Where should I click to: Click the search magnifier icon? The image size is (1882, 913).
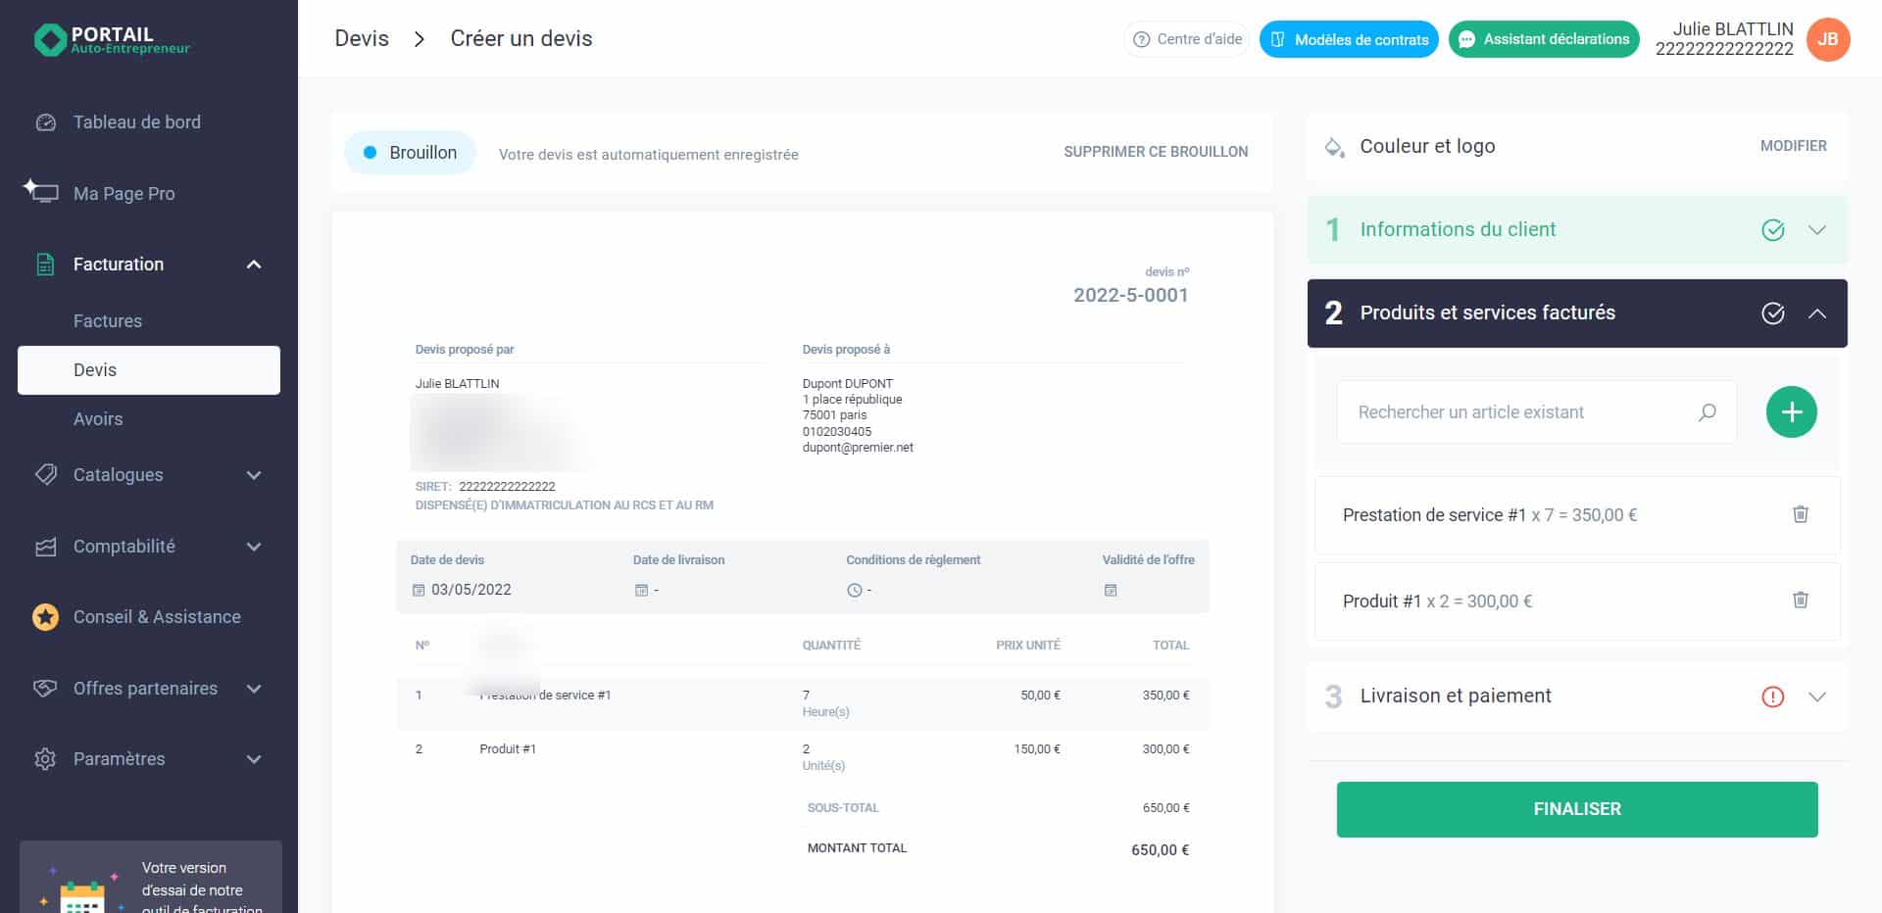[x=1707, y=412]
